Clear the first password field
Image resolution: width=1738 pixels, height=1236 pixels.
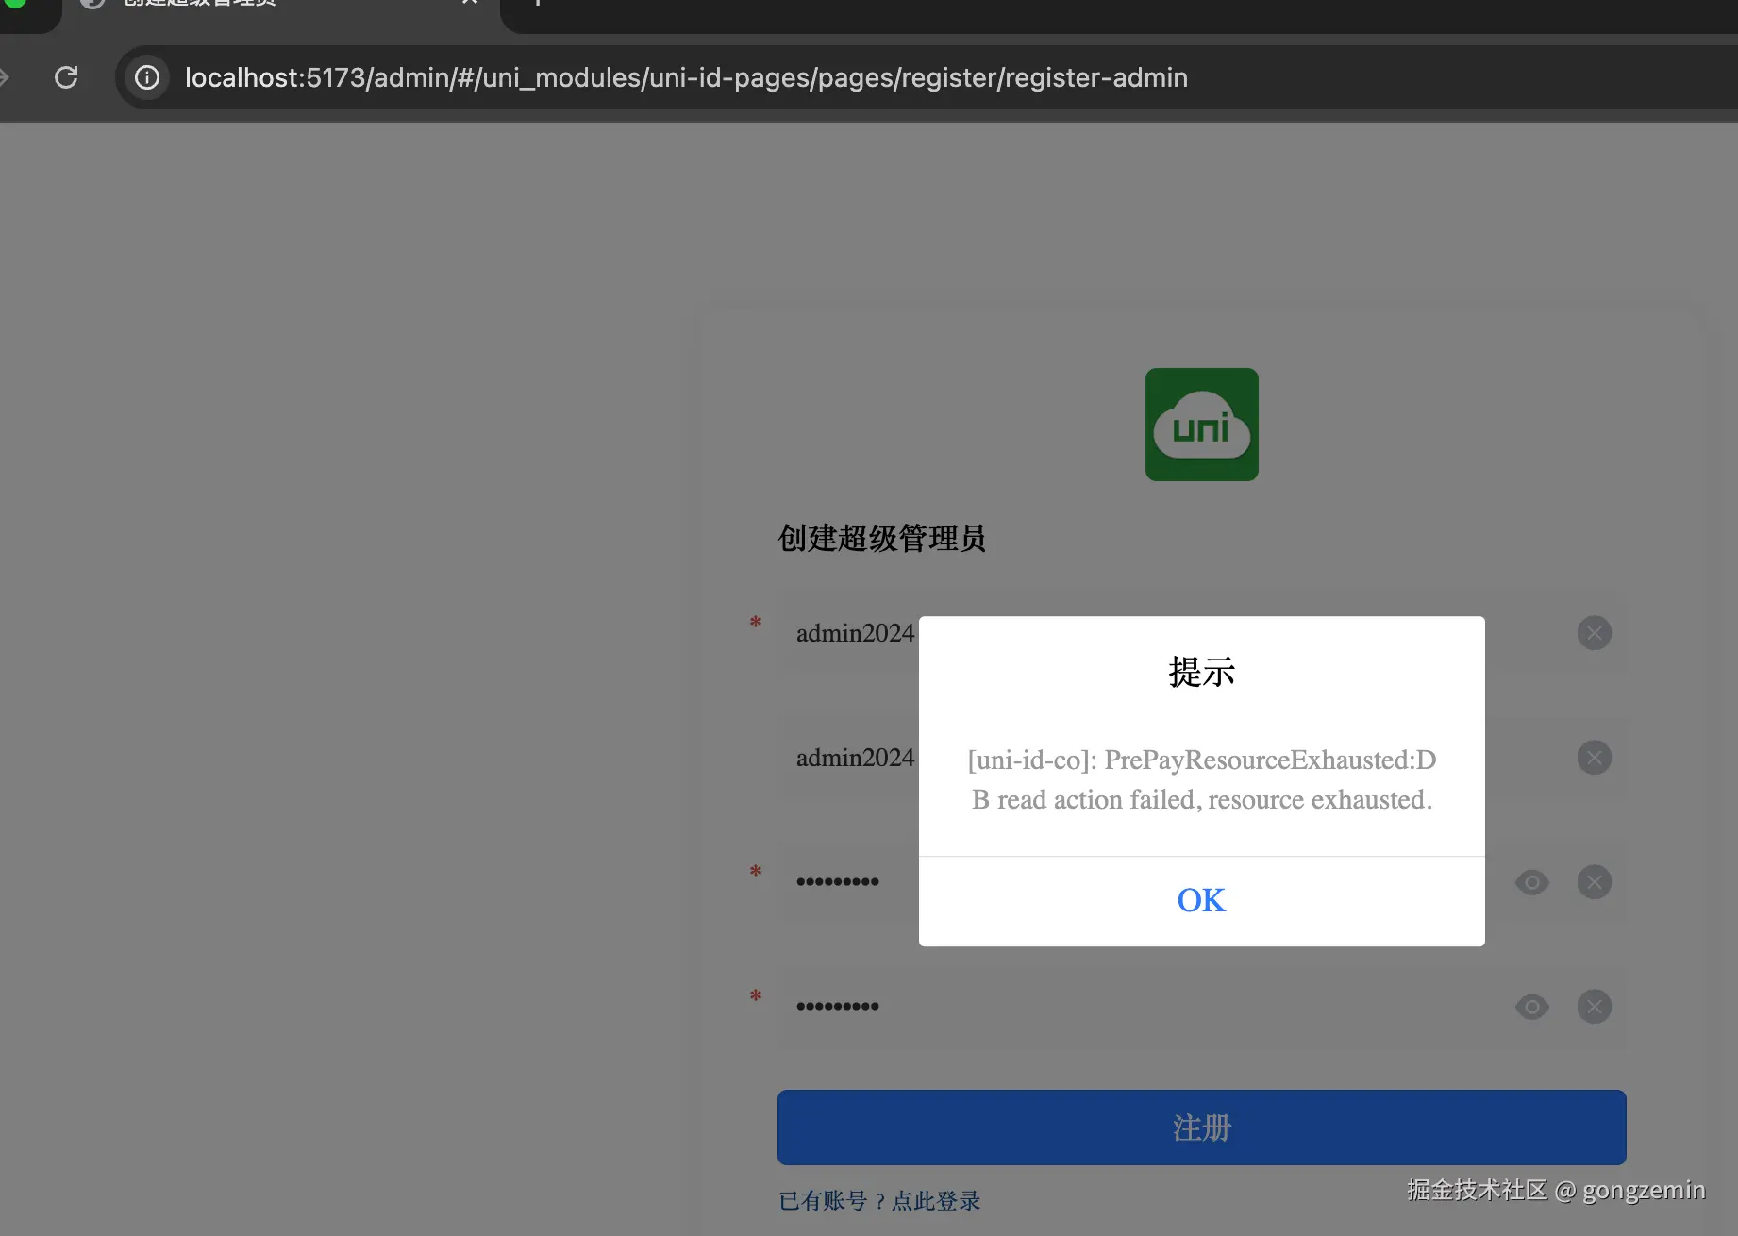(x=1594, y=882)
